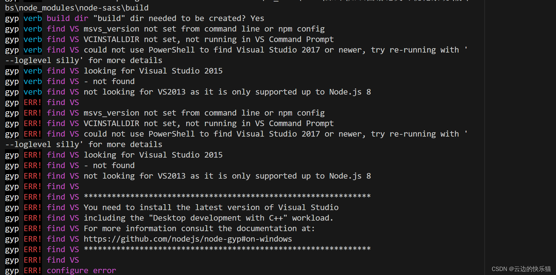The height and width of the screenshot is (275, 556).
Task: Click "For more information consult the documentation" line
Action: coord(199,228)
